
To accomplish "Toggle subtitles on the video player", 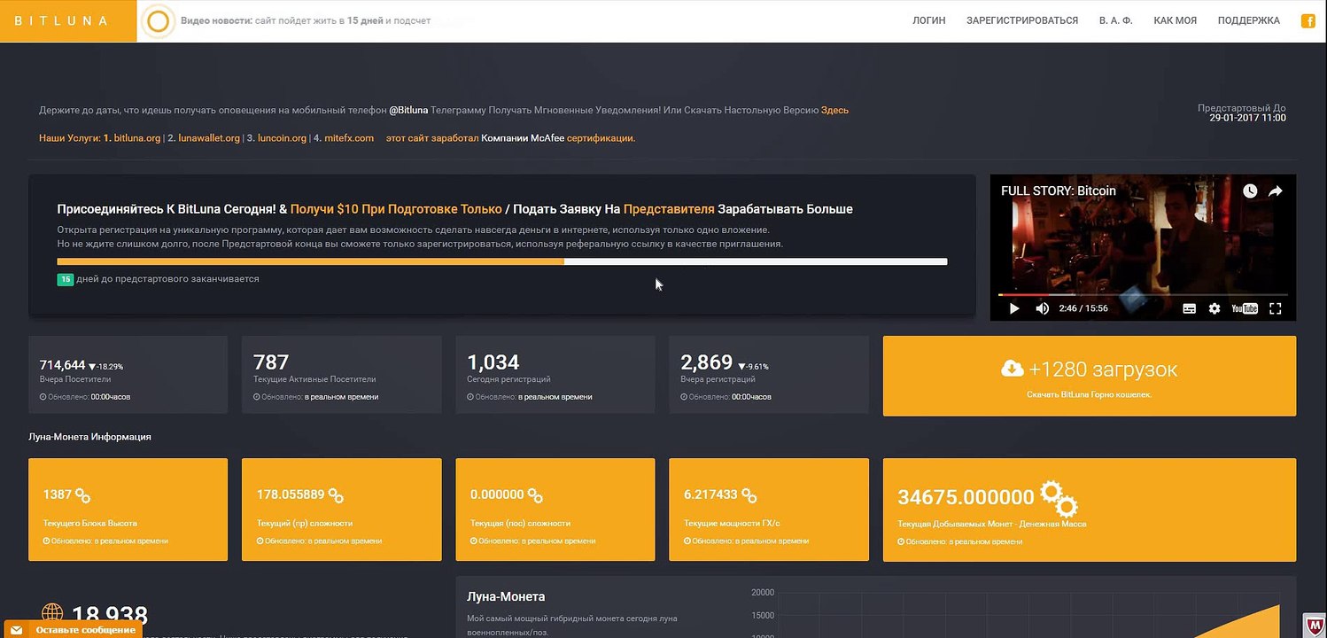I will click(x=1190, y=308).
